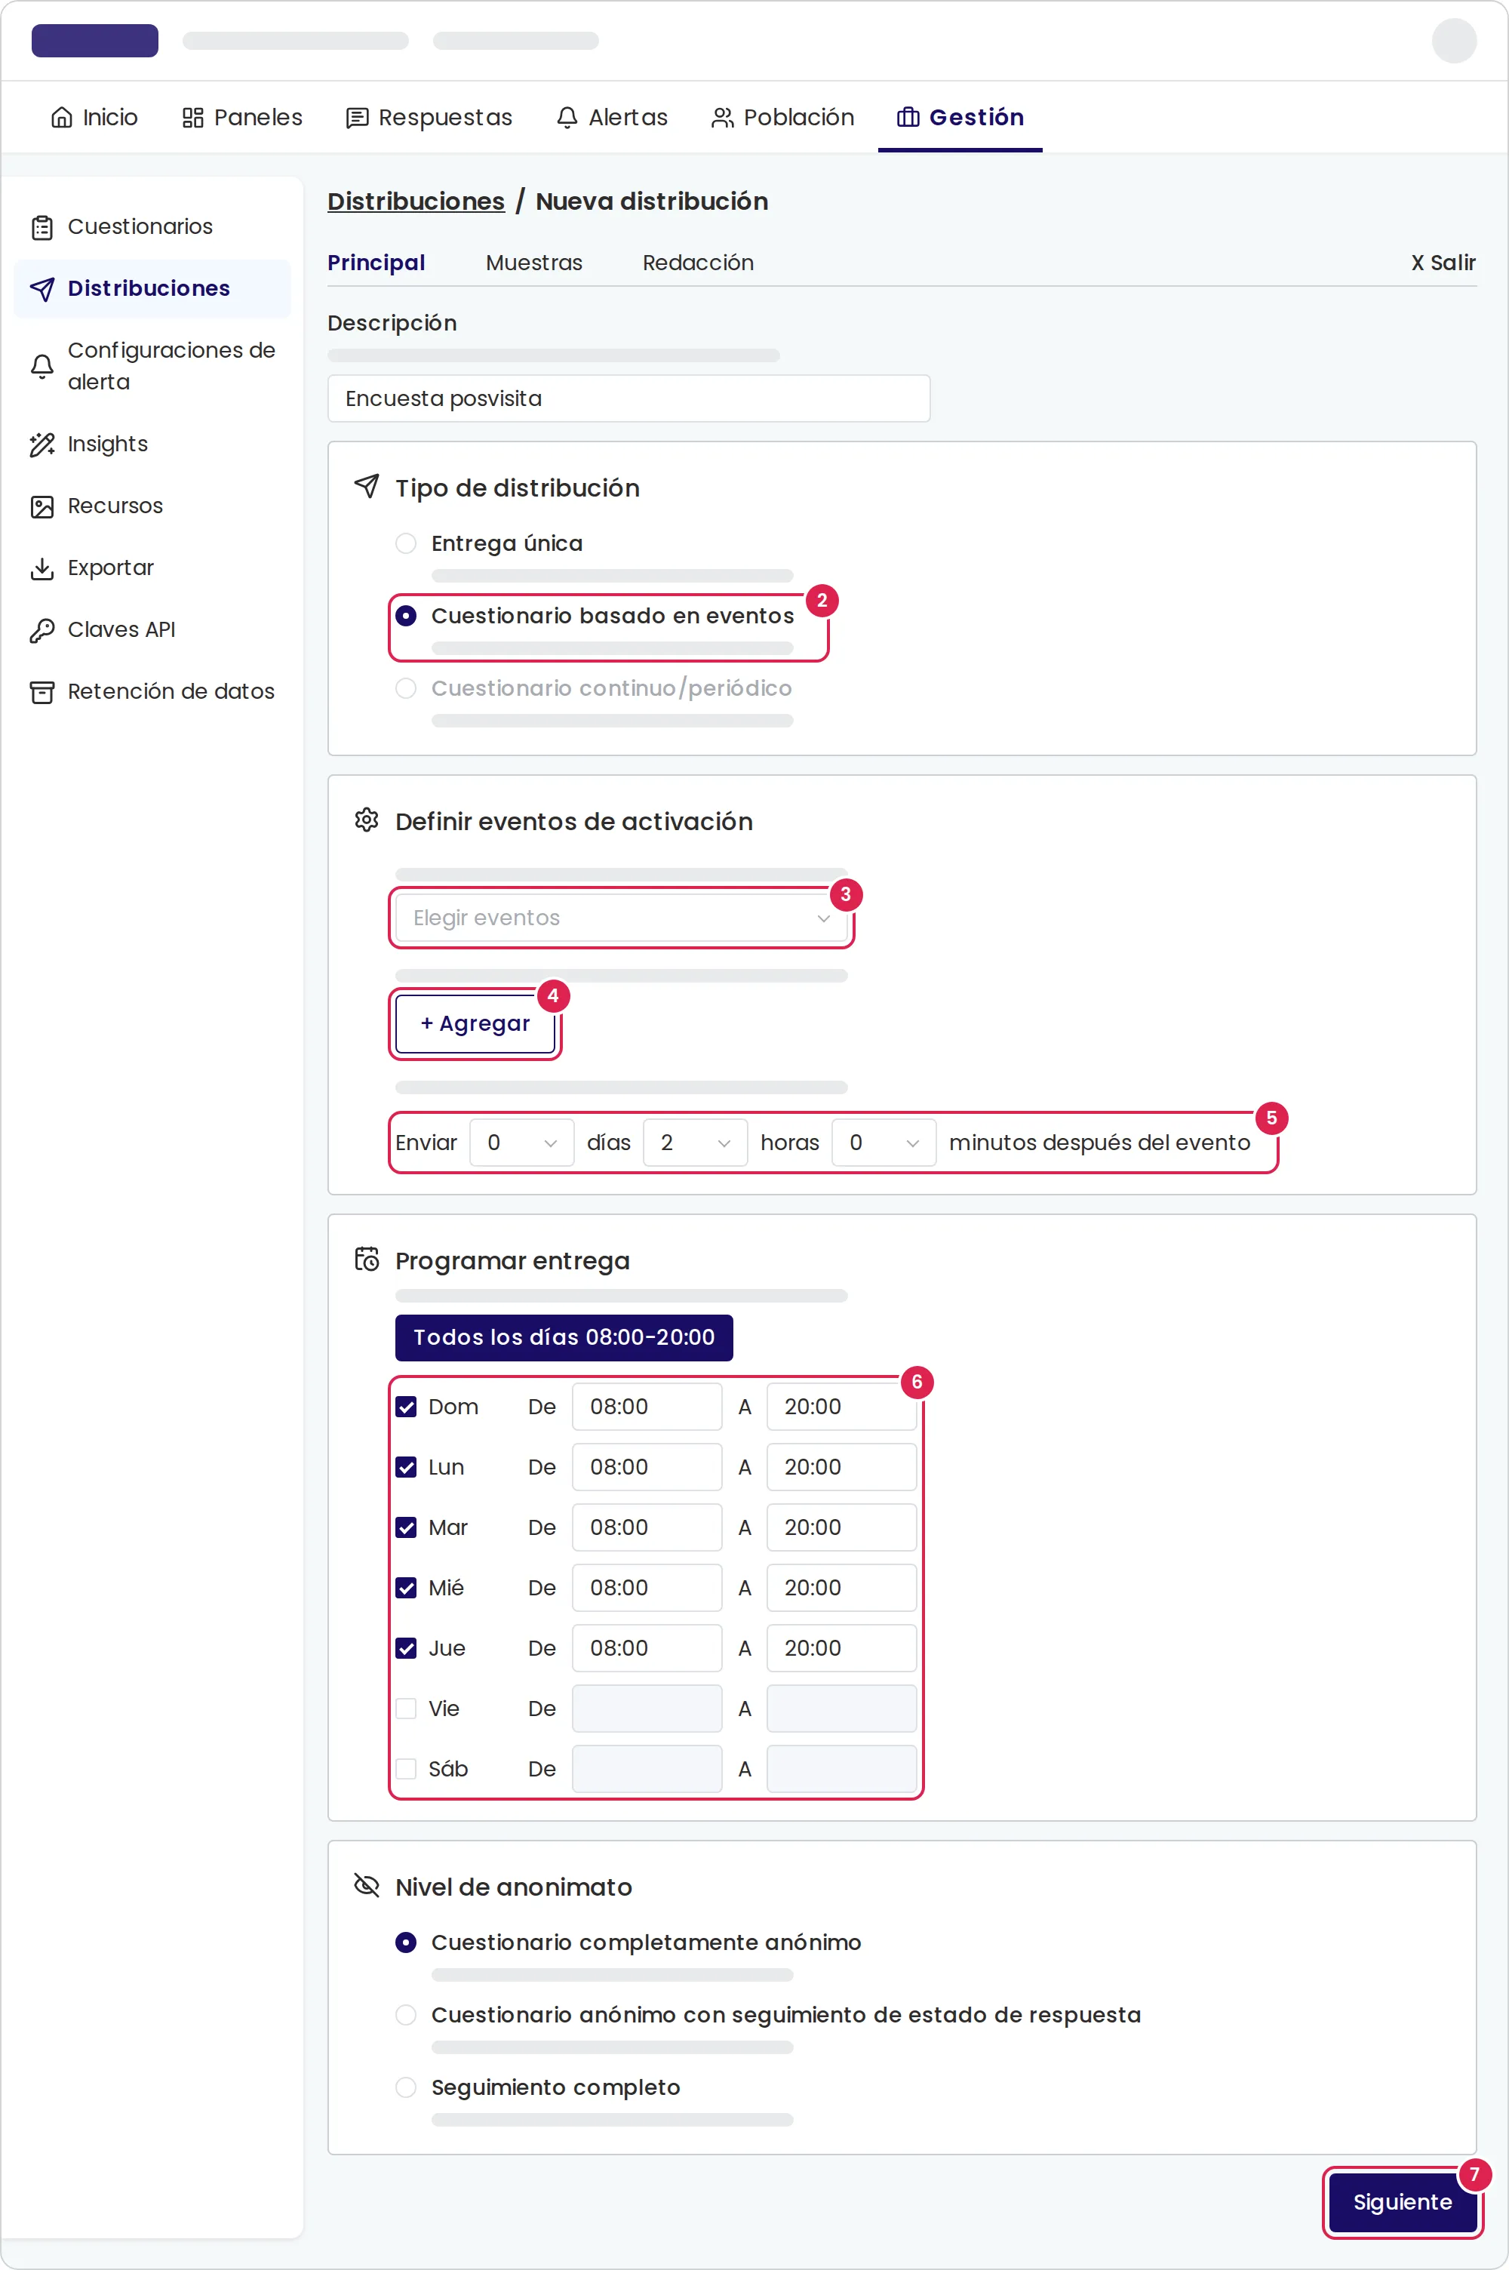Check the Vie day checkbox

[x=406, y=1709]
